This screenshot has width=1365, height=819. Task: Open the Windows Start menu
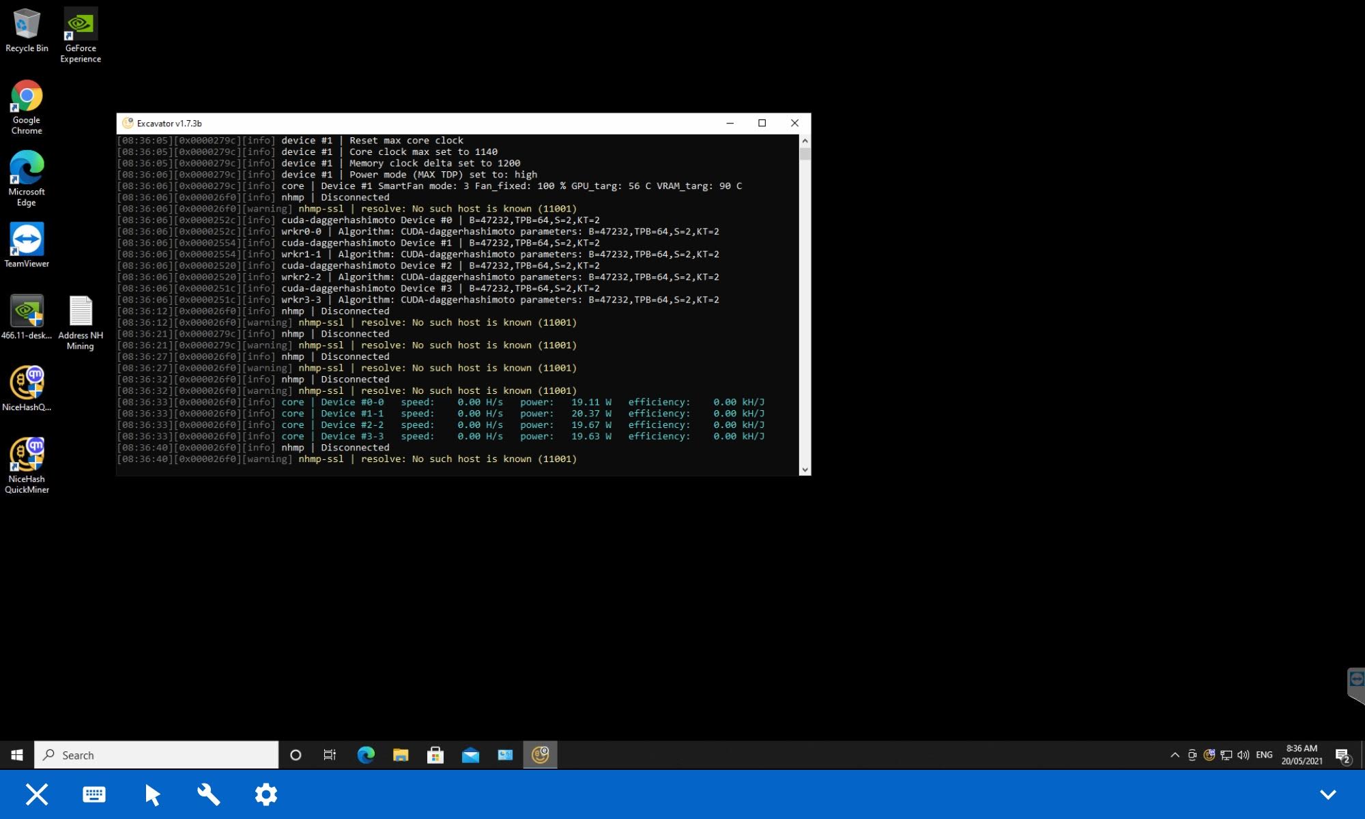16,755
